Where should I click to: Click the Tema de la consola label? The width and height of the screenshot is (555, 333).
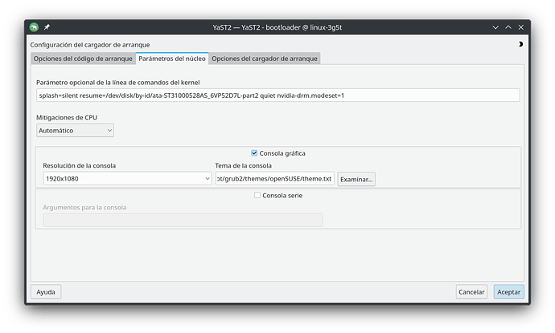tap(243, 165)
